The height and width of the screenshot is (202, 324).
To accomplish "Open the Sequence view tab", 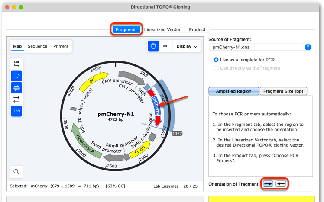I will 37,46.
